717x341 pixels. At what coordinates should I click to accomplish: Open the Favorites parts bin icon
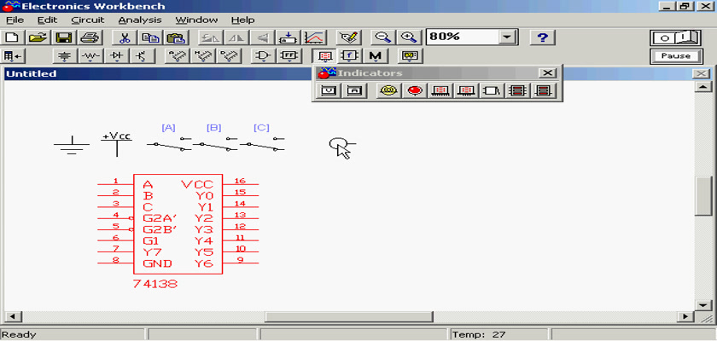(12, 55)
